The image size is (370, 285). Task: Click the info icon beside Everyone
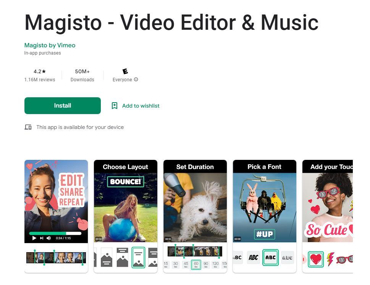click(136, 79)
